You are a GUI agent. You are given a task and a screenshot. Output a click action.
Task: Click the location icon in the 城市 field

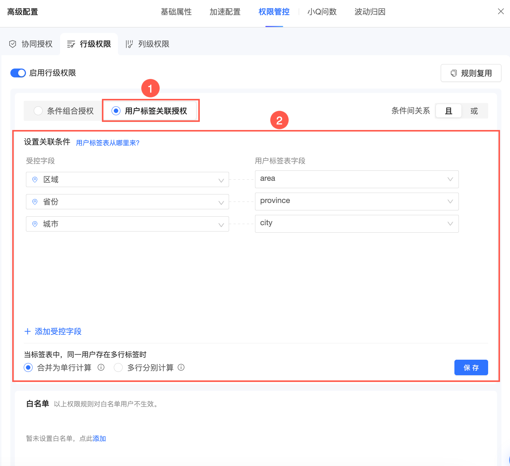pos(35,224)
